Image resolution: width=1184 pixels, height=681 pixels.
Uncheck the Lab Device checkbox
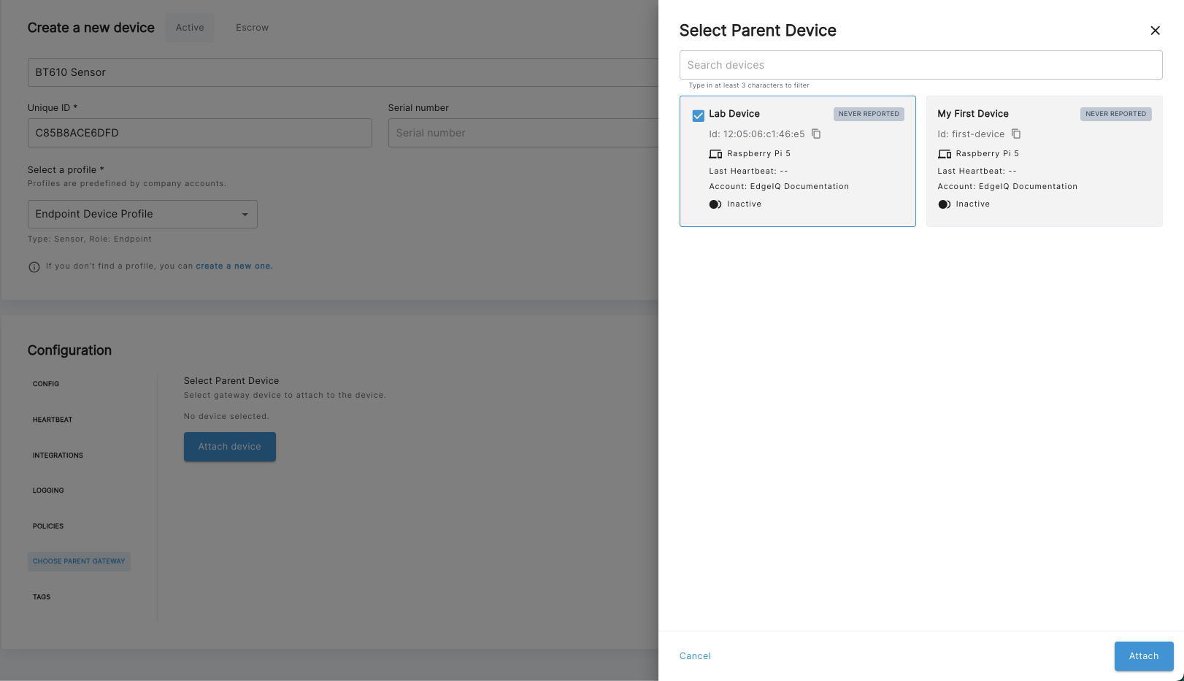pos(699,115)
